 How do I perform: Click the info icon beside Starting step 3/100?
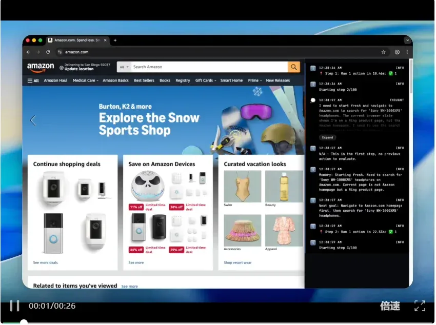click(313, 242)
